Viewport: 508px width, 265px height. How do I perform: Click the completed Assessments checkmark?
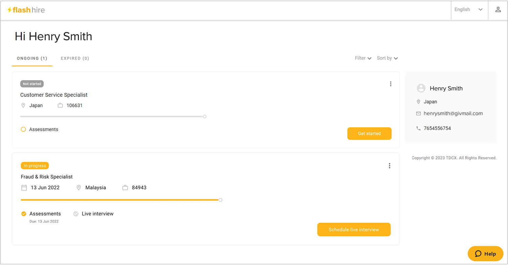pos(23,214)
